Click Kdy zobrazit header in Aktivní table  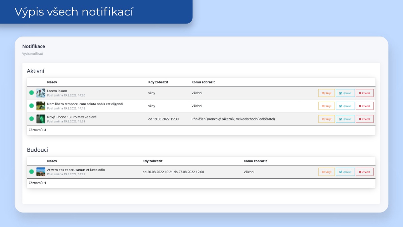158,82
